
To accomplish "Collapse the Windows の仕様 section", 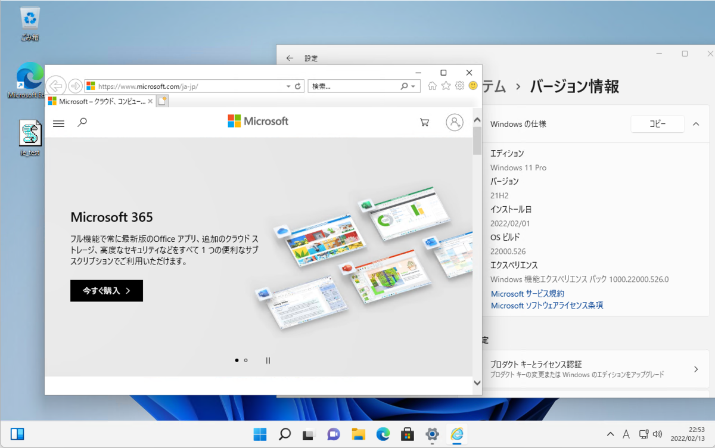I will point(696,124).
